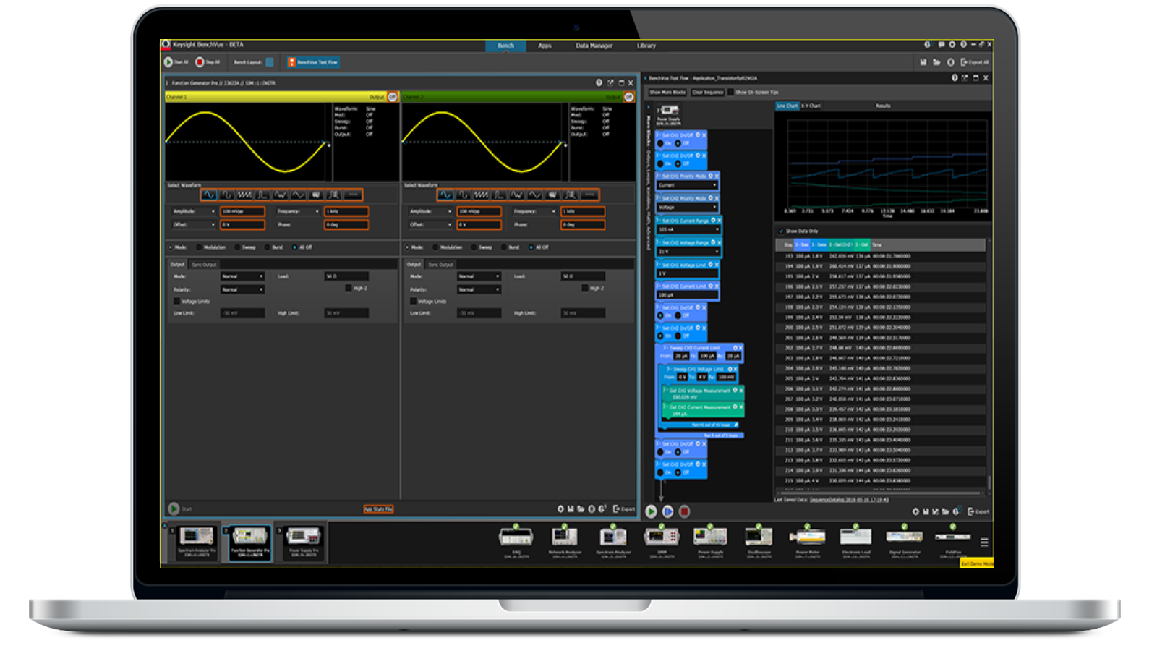
Task: Open Set CH2 Voltage Range dropdown
Action: 688,252
